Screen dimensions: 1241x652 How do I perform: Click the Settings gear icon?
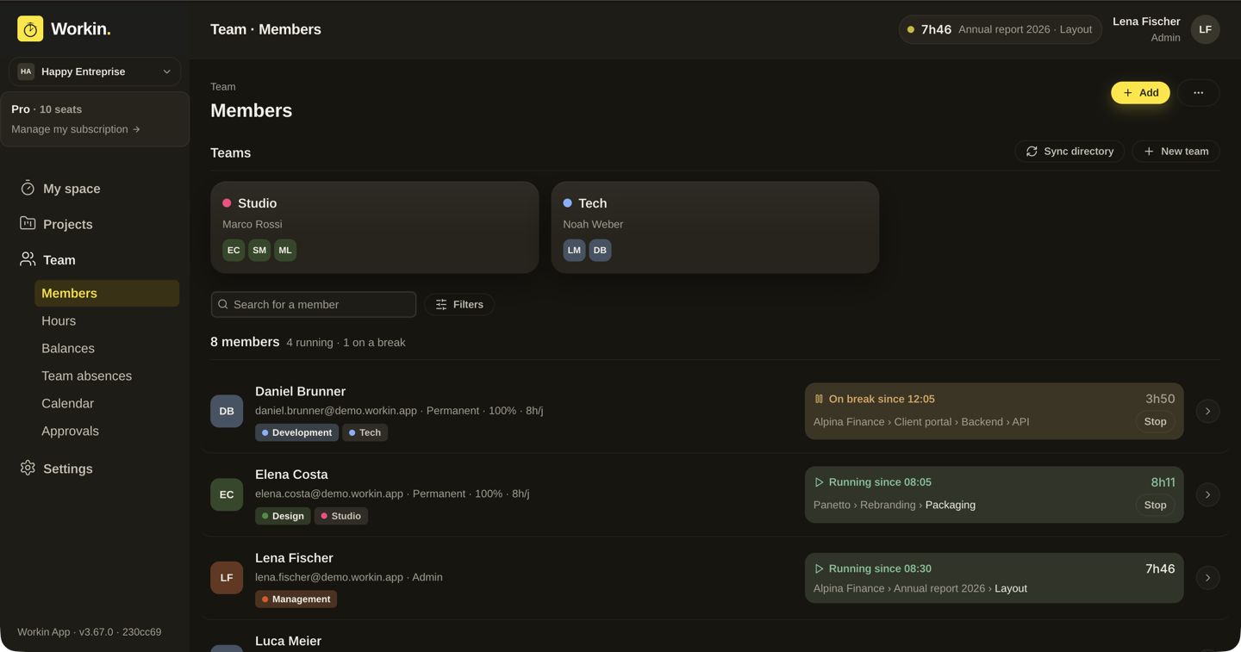[x=28, y=468]
